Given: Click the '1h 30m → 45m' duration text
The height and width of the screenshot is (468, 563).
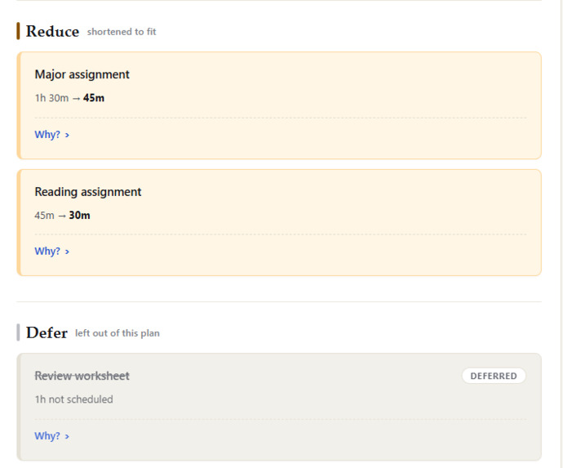Looking at the screenshot, I should [x=69, y=98].
